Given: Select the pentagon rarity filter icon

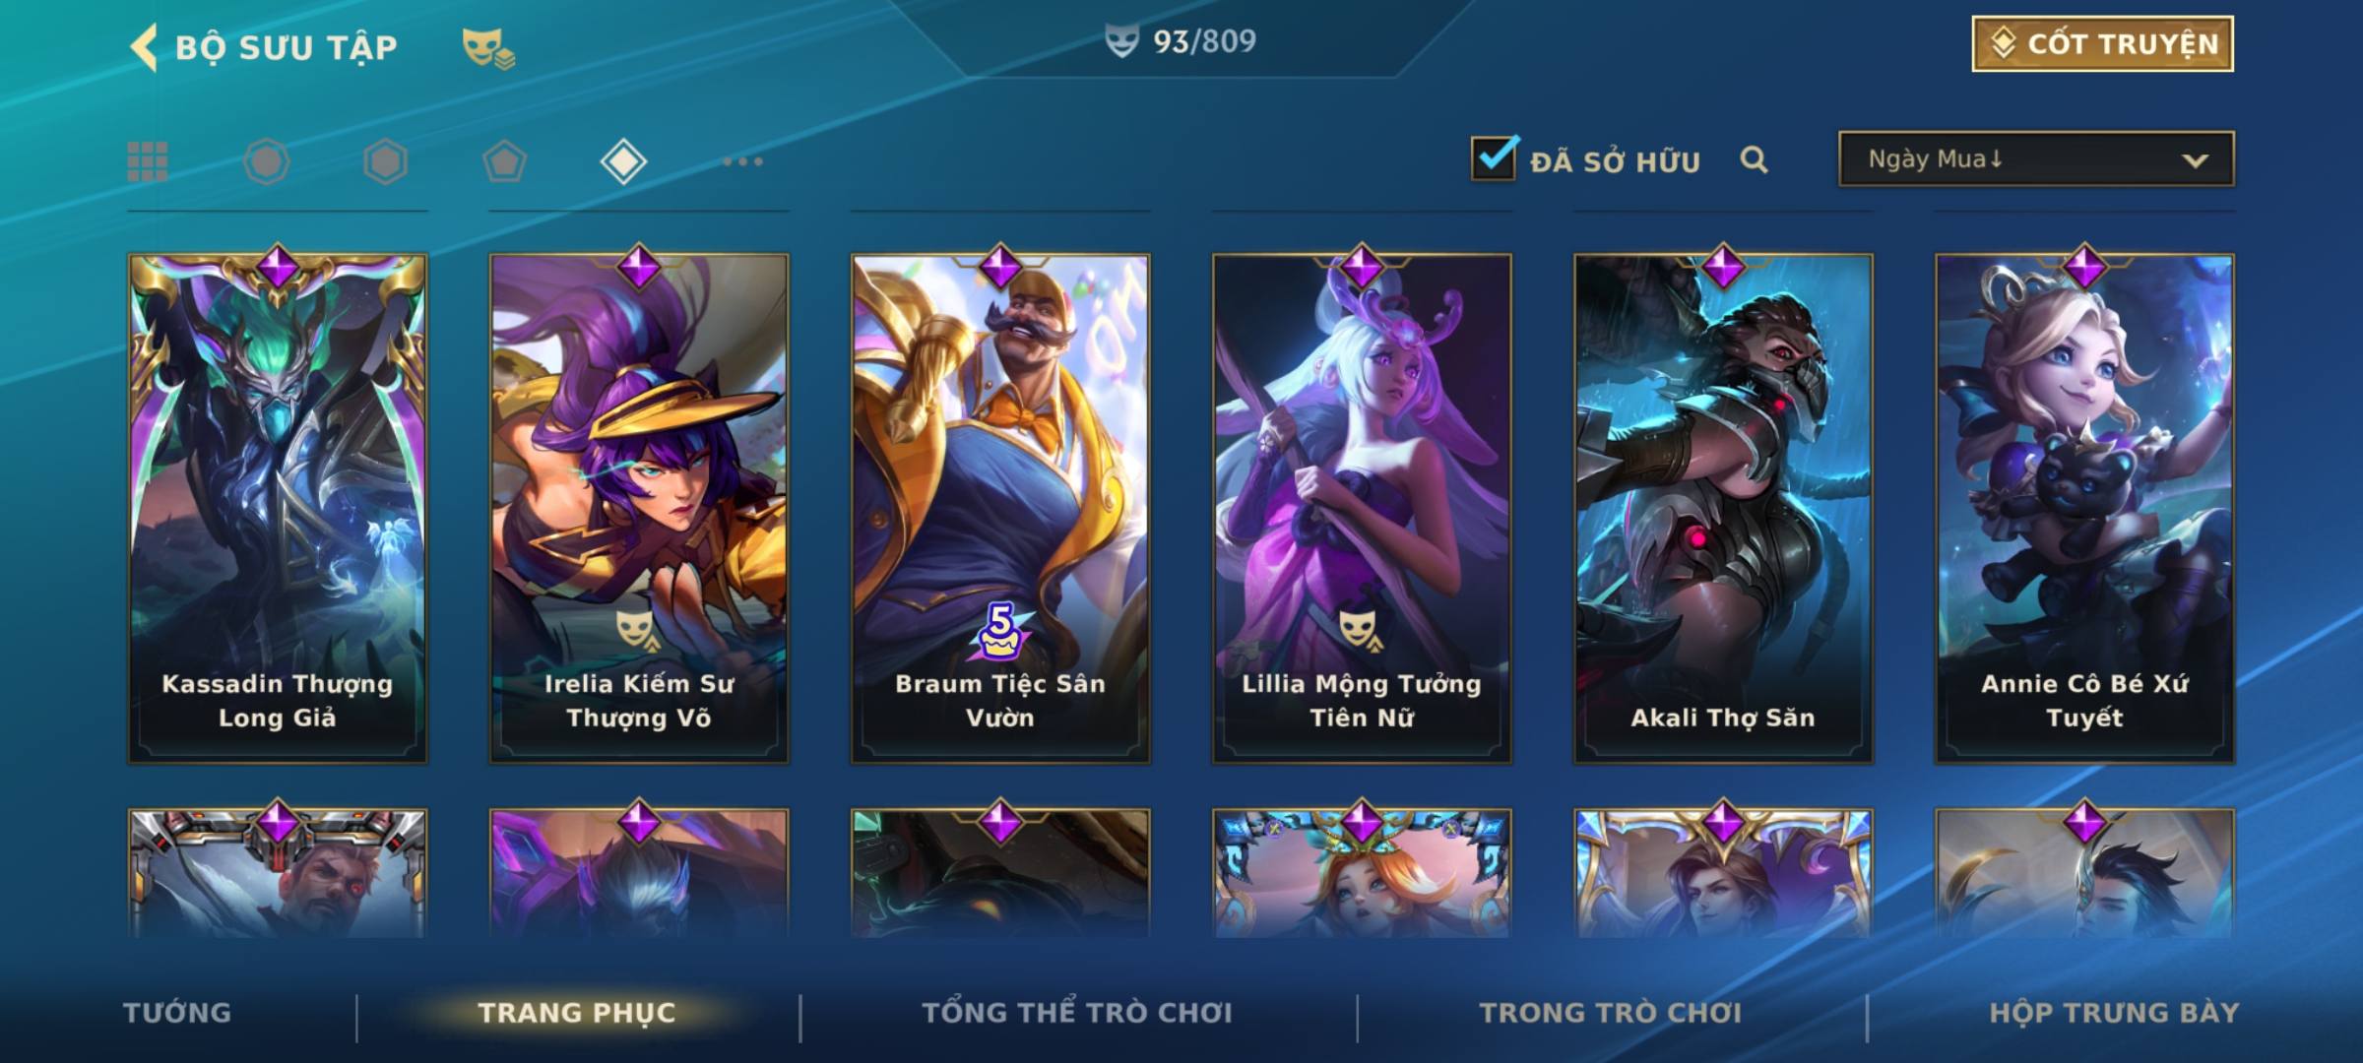Looking at the screenshot, I should pyautogui.click(x=504, y=161).
